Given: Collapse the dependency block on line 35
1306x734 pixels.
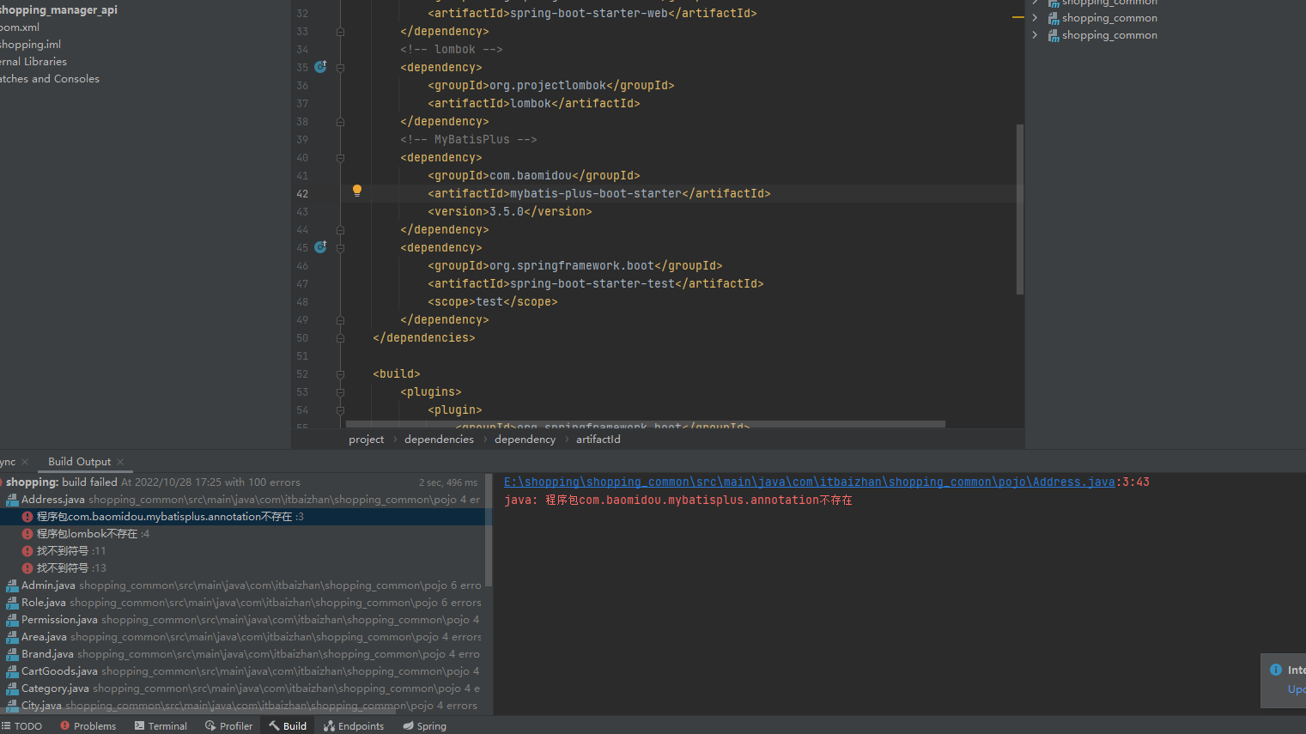Looking at the screenshot, I should pyautogui.click(x=340, y=68).
